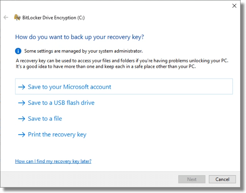
Task: Click the BitLocker Drive Encryption (C:) title text
Action: [53, 18]
